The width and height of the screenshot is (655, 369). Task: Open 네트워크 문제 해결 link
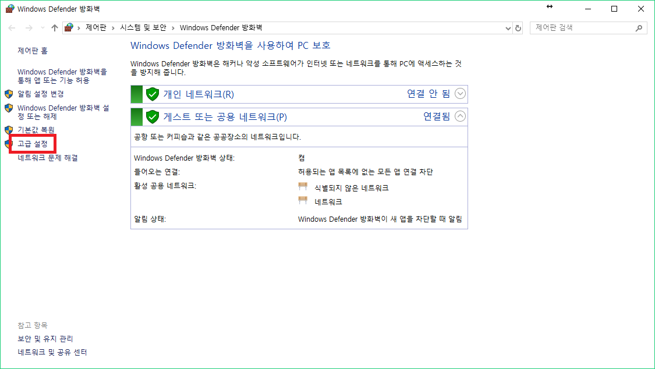[x=48, y=158]
